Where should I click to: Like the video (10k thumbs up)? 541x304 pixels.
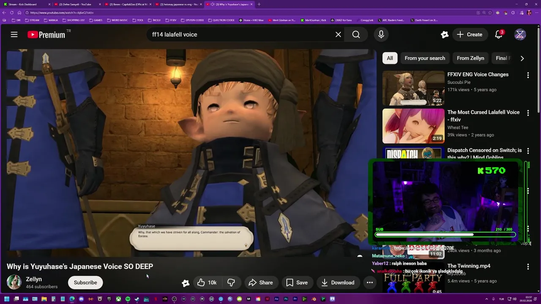pos(207,282)
